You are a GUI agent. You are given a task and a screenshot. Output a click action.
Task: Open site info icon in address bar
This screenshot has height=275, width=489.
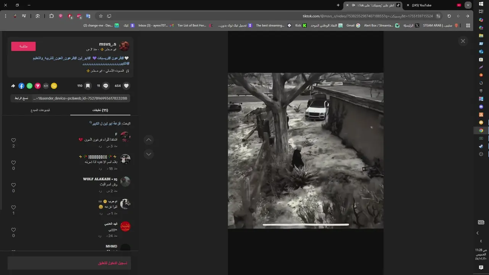438,16
